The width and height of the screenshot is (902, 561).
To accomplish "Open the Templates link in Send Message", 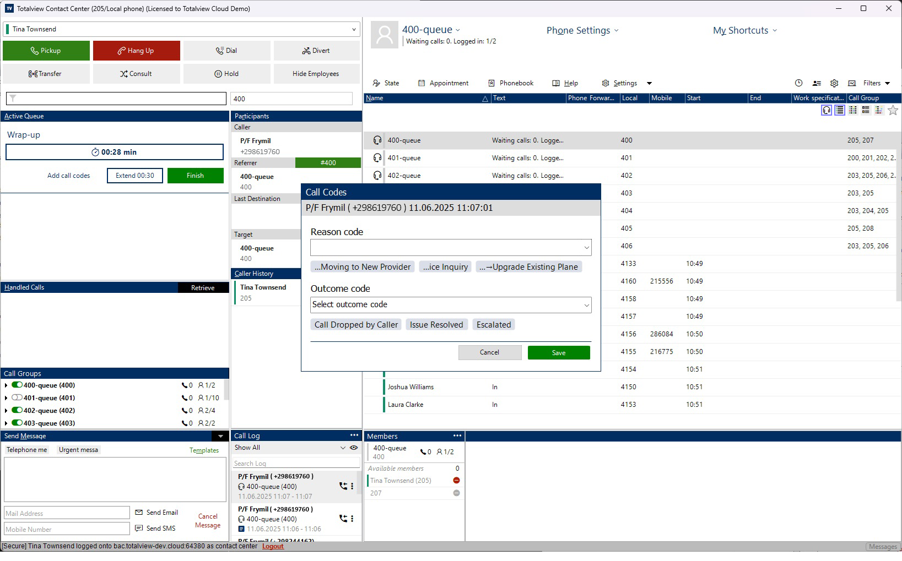I will pyautogui.click(x=204, y=450).
